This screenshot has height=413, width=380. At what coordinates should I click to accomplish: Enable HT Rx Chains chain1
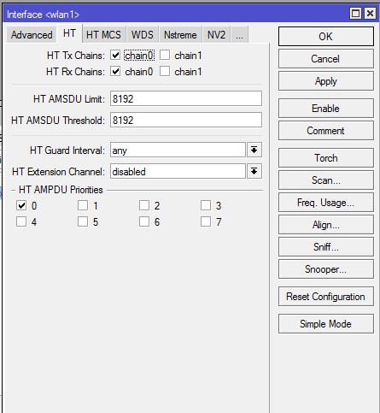point(165,71)
